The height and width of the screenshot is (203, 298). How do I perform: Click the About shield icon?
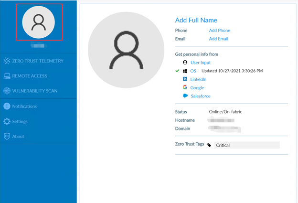[7, 136]
